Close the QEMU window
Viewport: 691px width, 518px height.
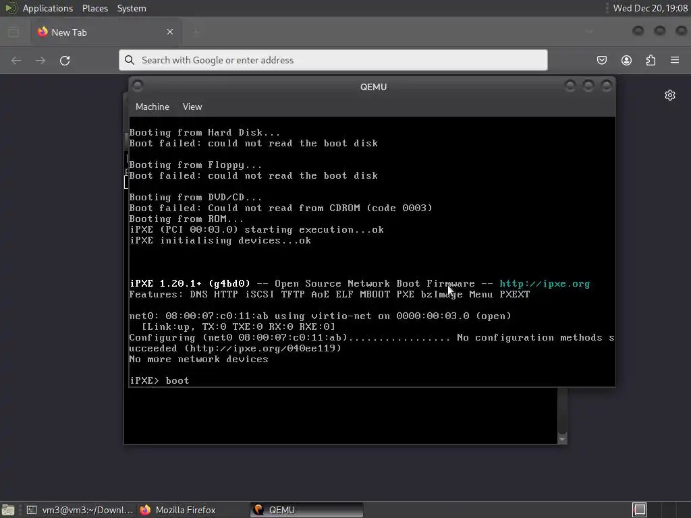607,86
